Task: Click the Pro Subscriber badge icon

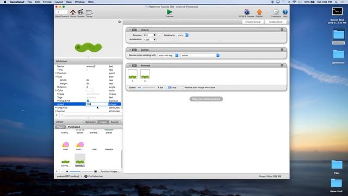Action: 86,176
